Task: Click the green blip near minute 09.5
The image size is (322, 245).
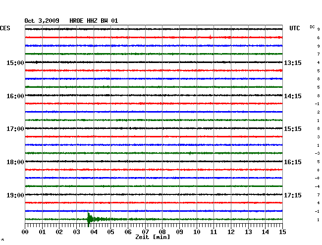Action: [x=190, y=153]
